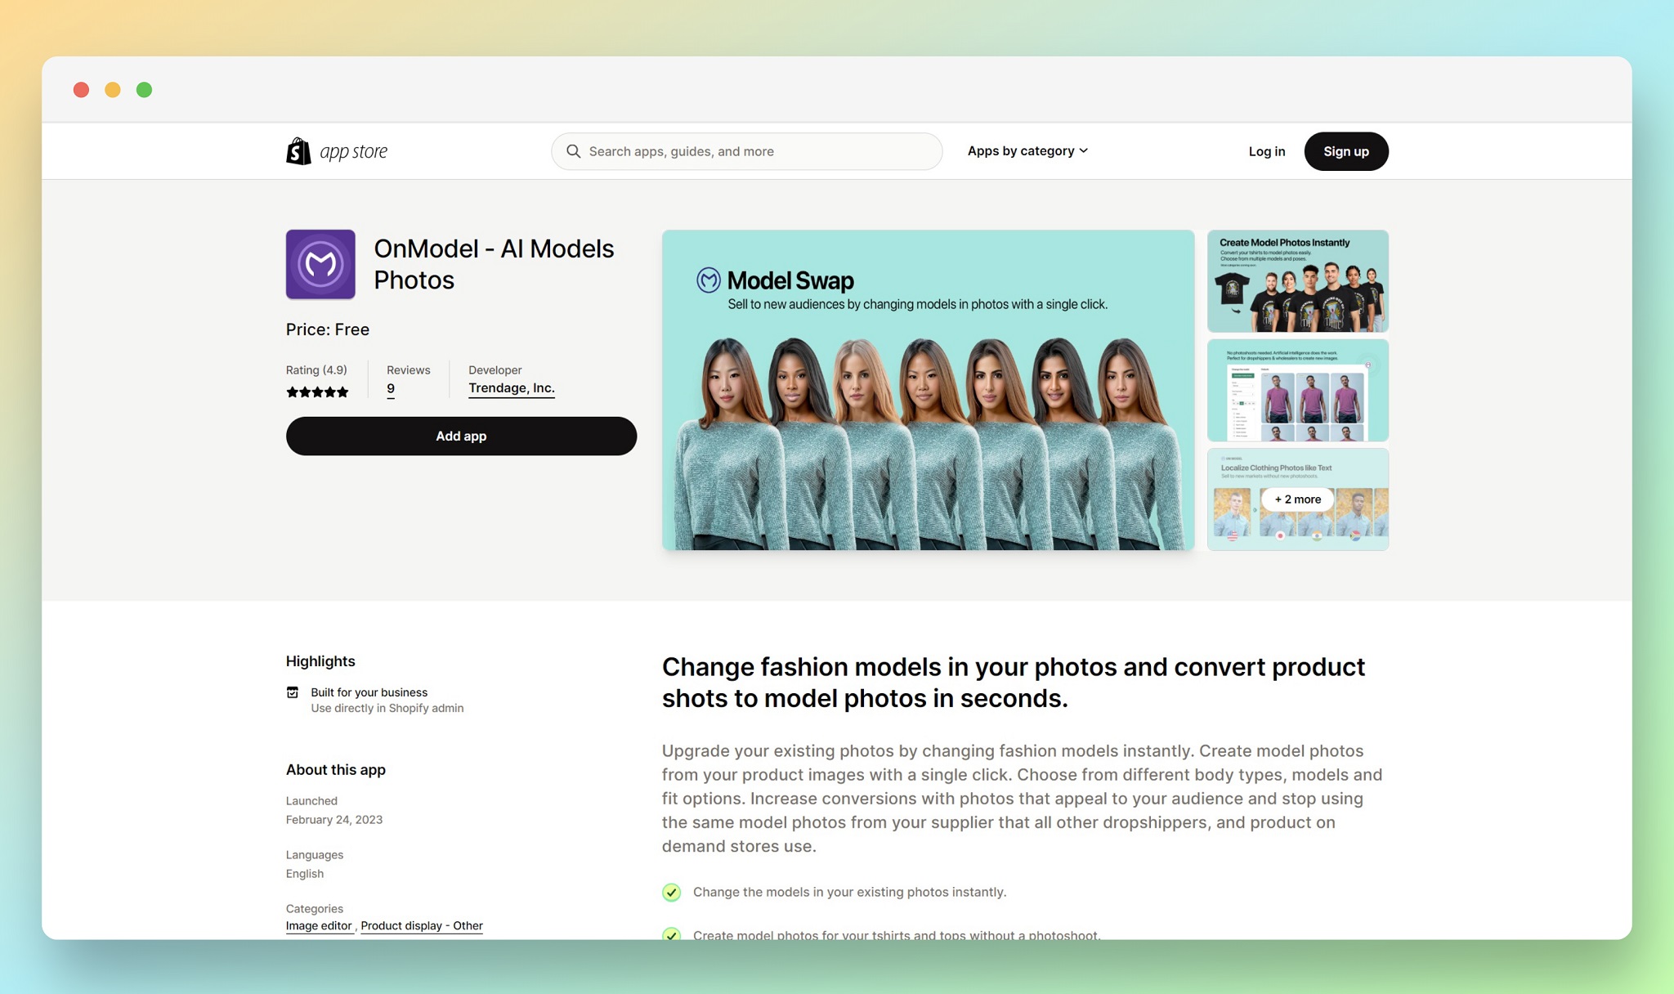Screen dimensions: 1674x994
Task: Click the OnModel purple app icon
Action: pyautogui.click(x=320, y=264)
